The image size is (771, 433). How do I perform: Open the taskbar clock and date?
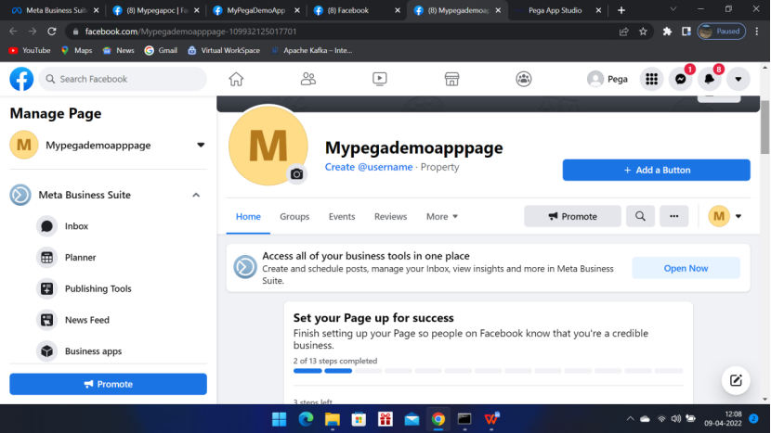tap(723, 419)
